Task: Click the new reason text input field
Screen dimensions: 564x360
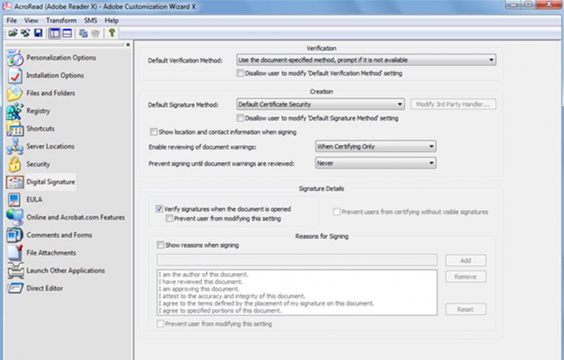Action: point(297,260)
